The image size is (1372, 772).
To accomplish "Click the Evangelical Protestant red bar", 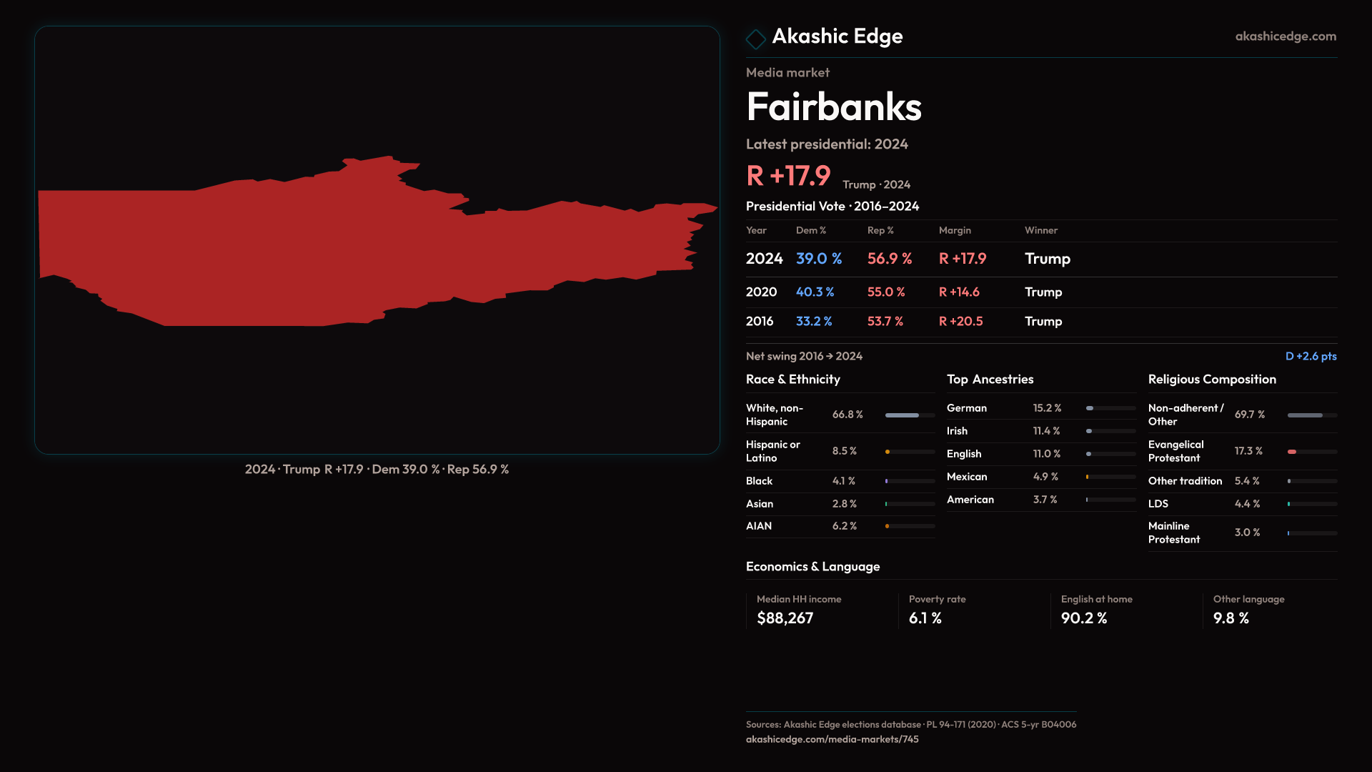I will tap(1293, 452).
